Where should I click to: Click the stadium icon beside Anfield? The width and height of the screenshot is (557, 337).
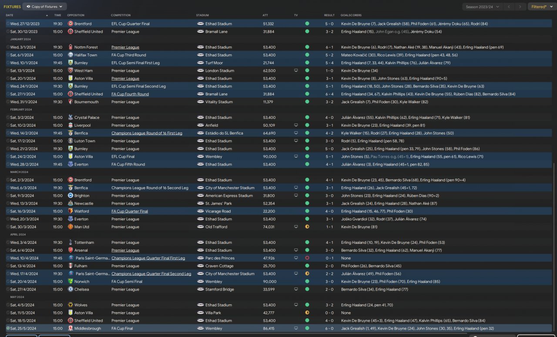tap(200, 125)
